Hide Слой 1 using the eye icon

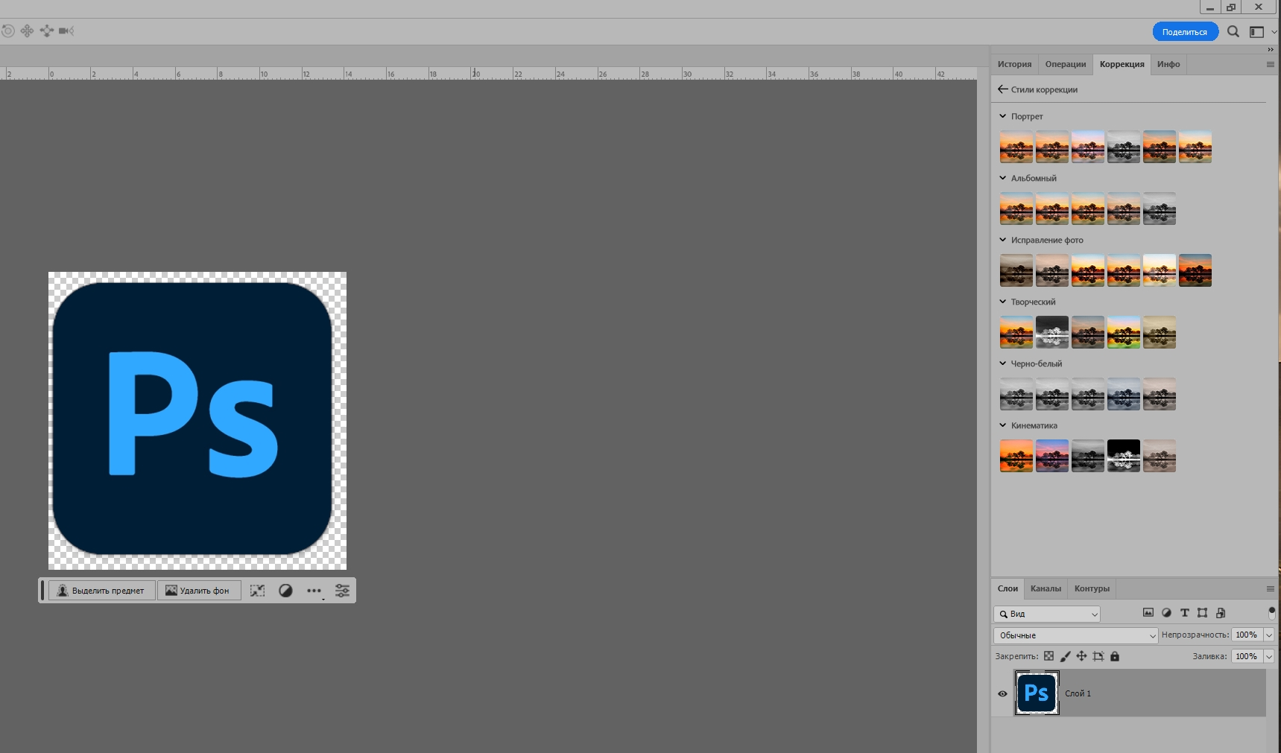pyautogui.click(x=1002, y=693)
